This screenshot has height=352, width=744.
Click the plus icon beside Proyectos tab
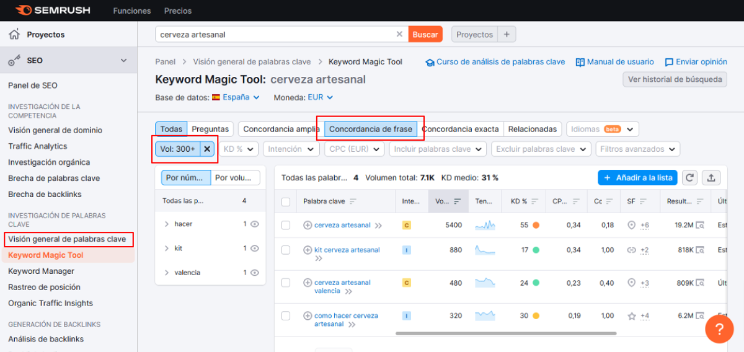[507, 35]
